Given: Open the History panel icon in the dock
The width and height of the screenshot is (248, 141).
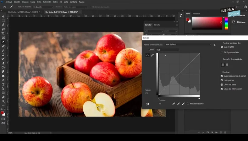Looking at the screenshot, I should click(x=181, y=15).
